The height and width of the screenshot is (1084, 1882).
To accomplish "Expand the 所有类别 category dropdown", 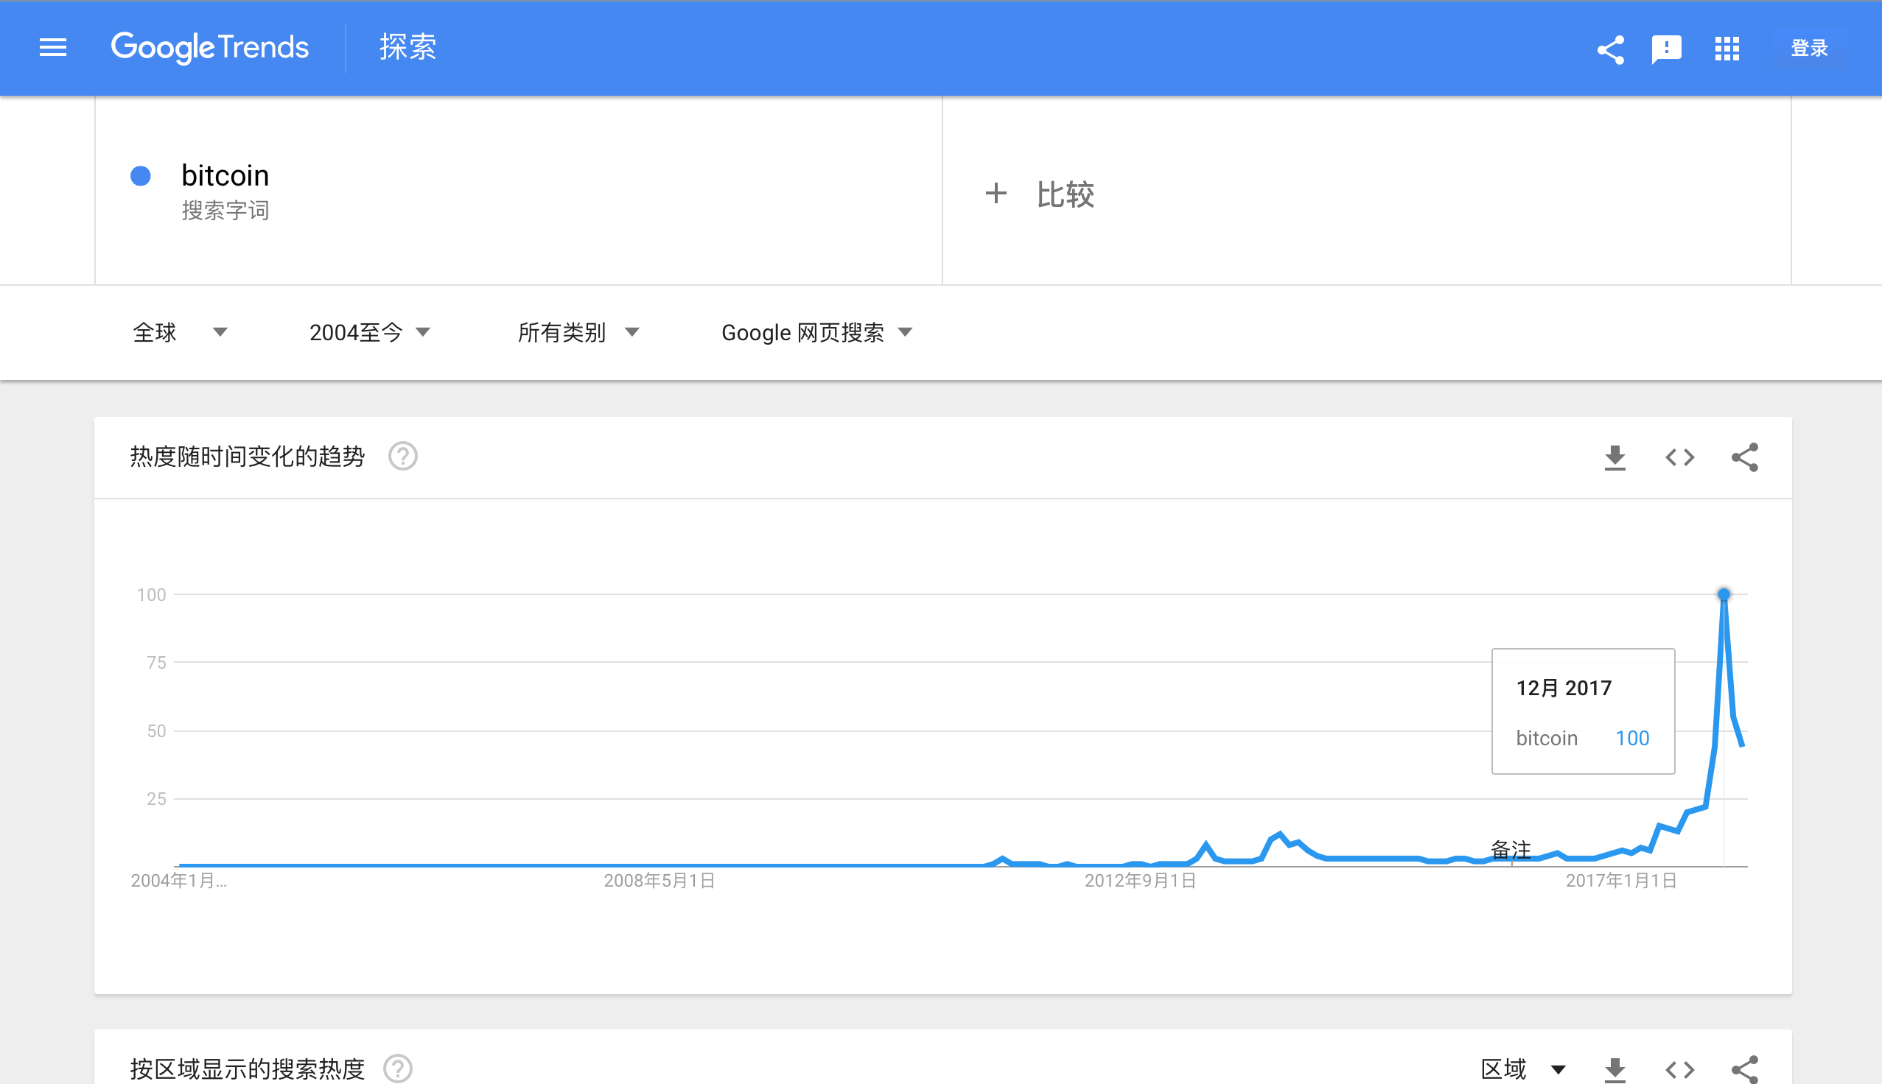I will click(x=578, y=332).
